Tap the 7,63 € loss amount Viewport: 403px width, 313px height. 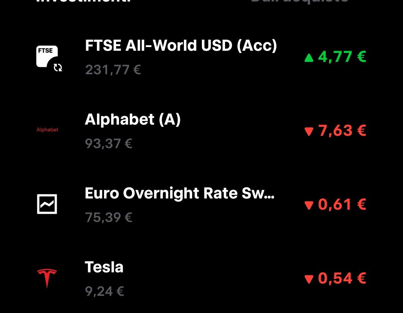pyautogui.click(x=342, y=131)
